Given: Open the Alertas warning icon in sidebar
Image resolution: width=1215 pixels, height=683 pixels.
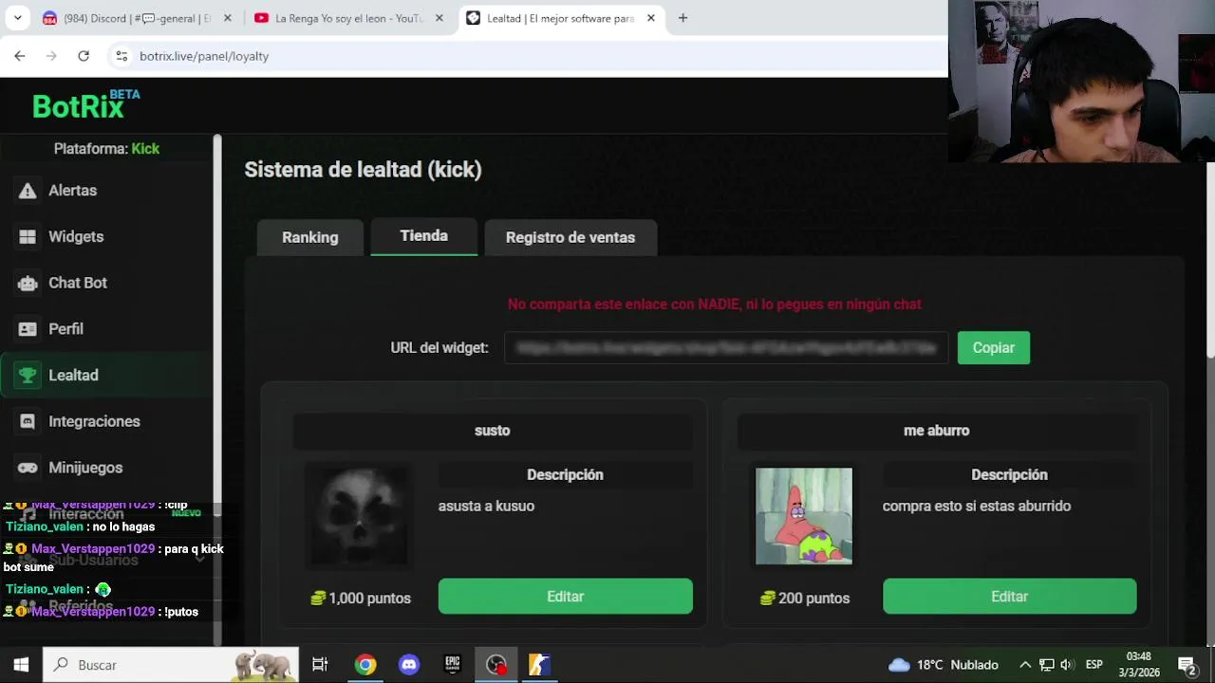Looking at the screenshot, I should click(28, 191).
